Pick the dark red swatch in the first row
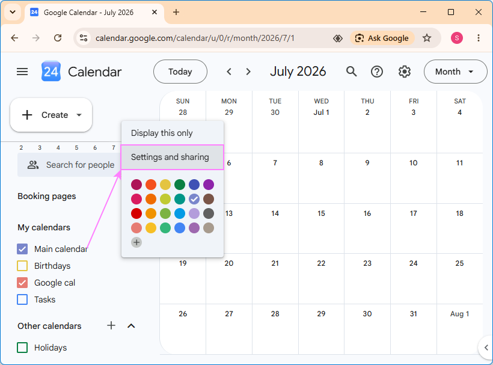The height and width of the screenshot is (365, 493). click(x=136, y=185)
